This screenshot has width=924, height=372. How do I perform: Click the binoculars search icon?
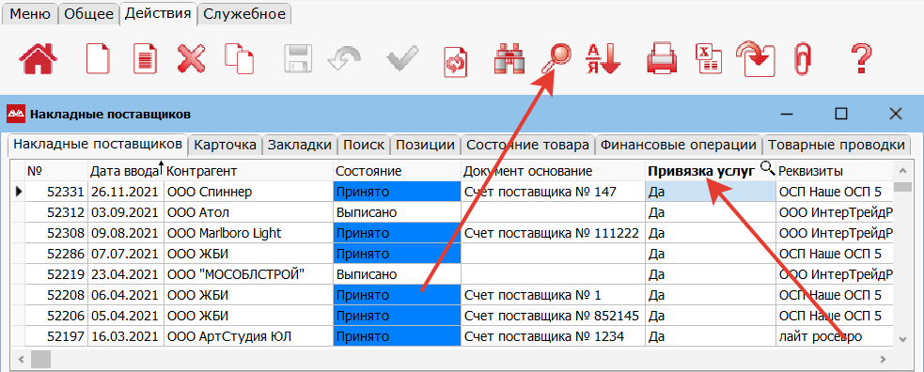pos(509,59)
